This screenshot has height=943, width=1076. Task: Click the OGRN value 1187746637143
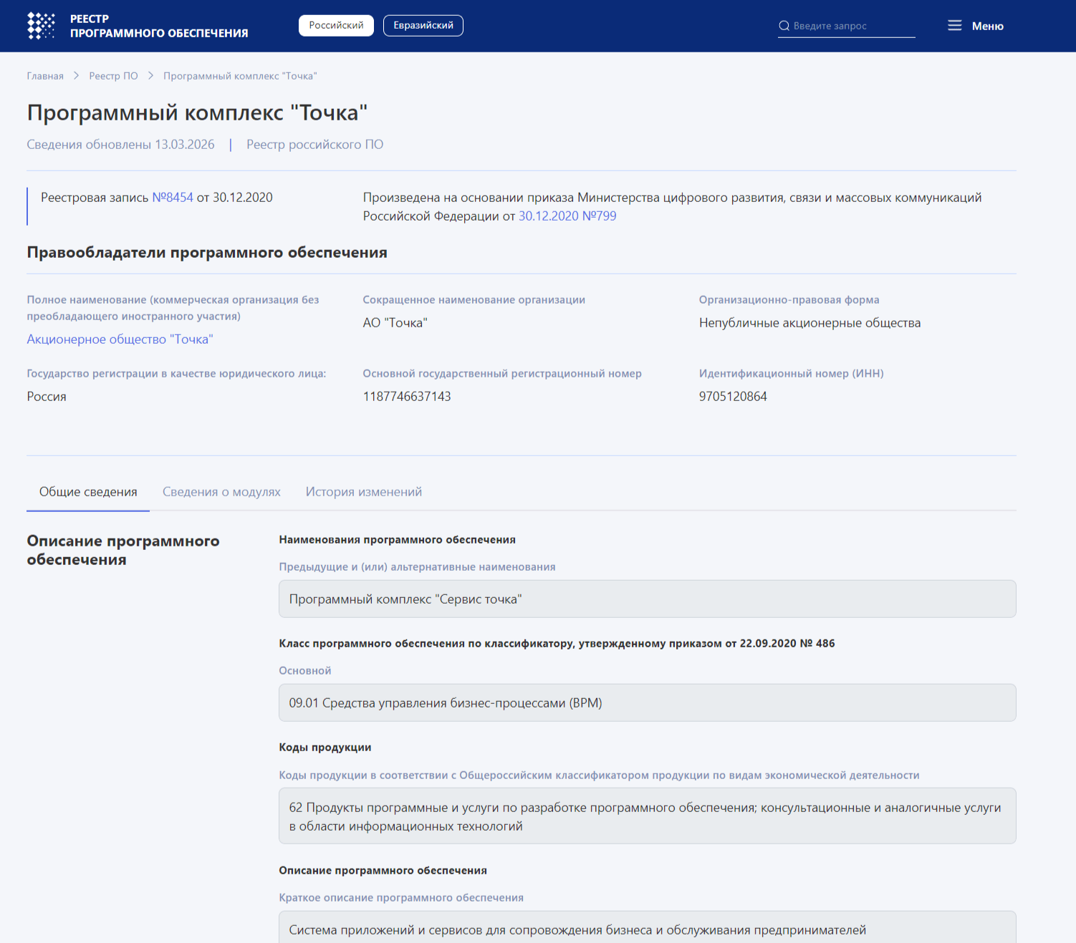[407, 397]
